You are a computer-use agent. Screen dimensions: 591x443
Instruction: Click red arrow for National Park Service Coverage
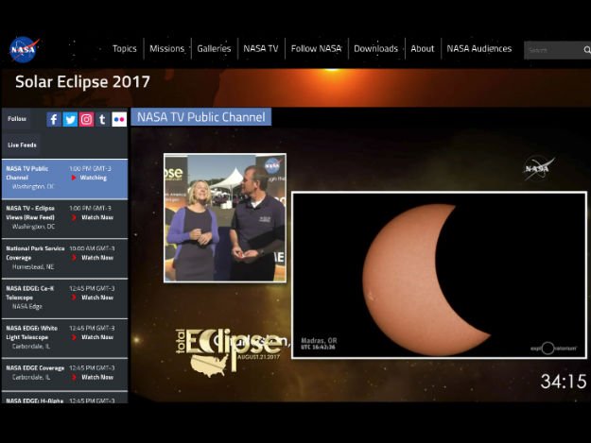coord(74,258)
